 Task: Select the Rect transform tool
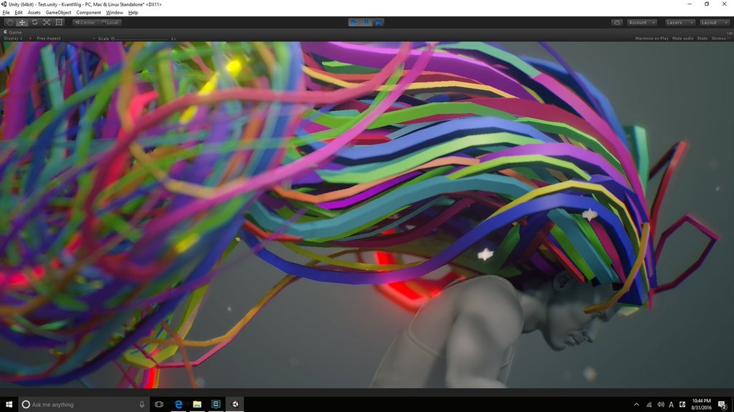(59, 22)
